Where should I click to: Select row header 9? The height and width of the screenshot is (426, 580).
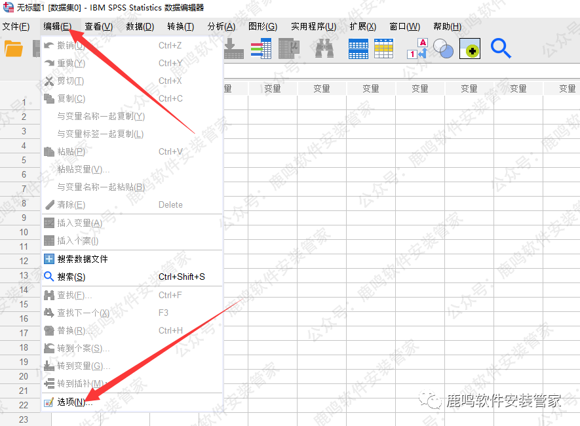pyautogui.click(x=20, y=218)
